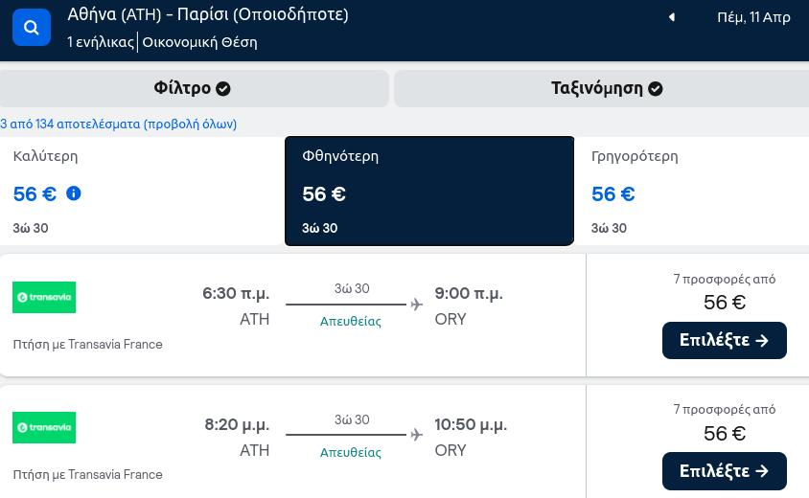The image size is (809, 498).
Task: View price info icon beside Καλύτερη 56 €
Action: pyautogui.click(x=74, y=193)
